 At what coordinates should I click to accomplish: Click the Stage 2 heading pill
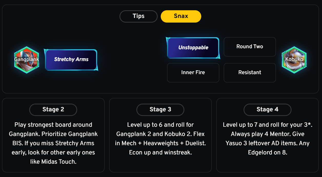[53, 110]
